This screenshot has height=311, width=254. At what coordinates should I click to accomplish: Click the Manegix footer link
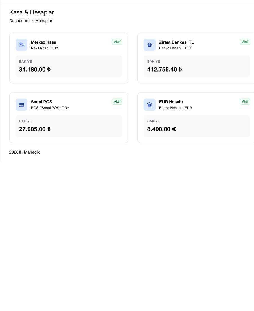click(32, 152)
